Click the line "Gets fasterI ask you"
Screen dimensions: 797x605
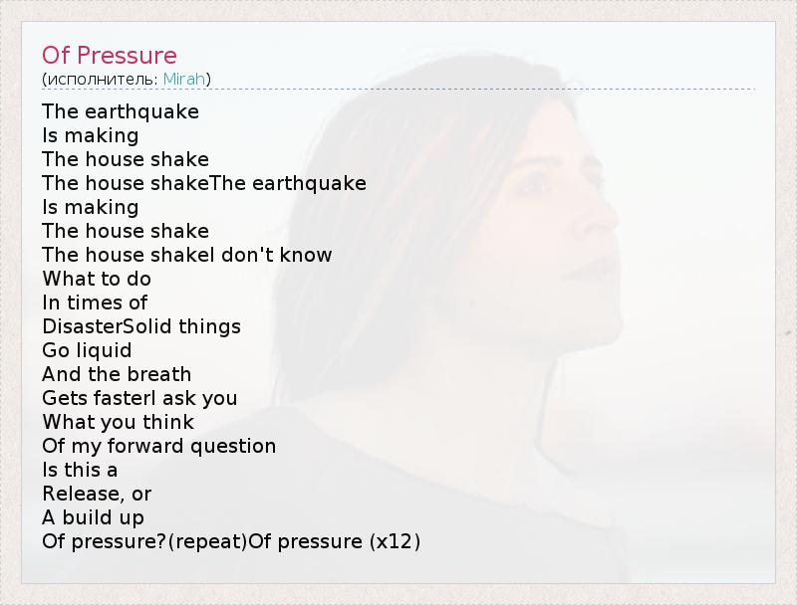pos(139,398)
